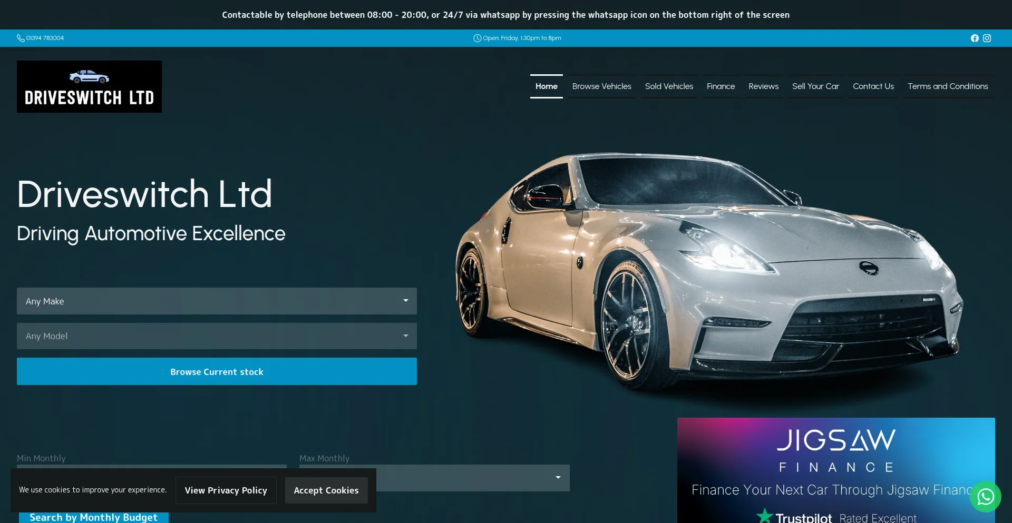
Task: Open Terms and Conditions page
Action: coord(948,86)
